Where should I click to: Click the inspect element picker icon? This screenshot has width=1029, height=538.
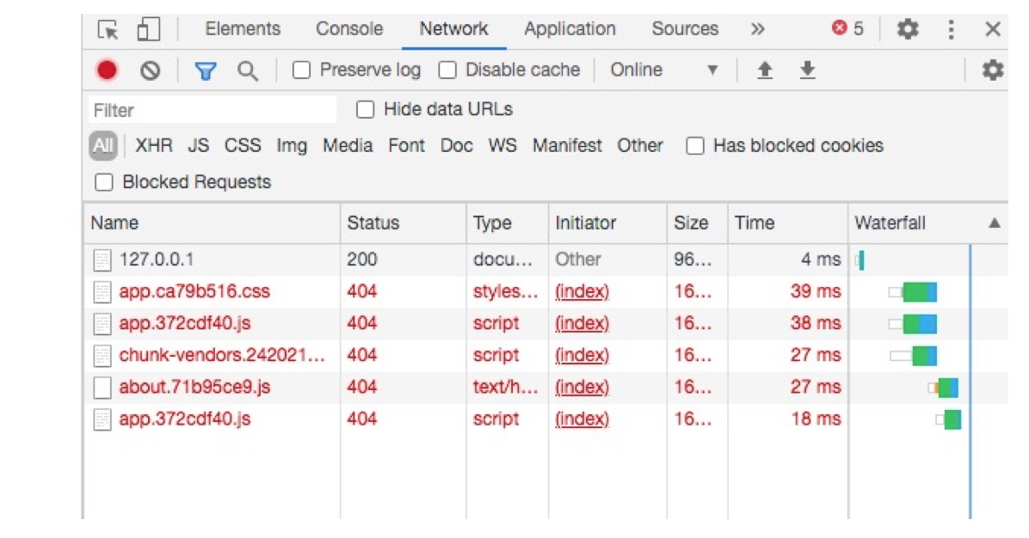point(108,30)
